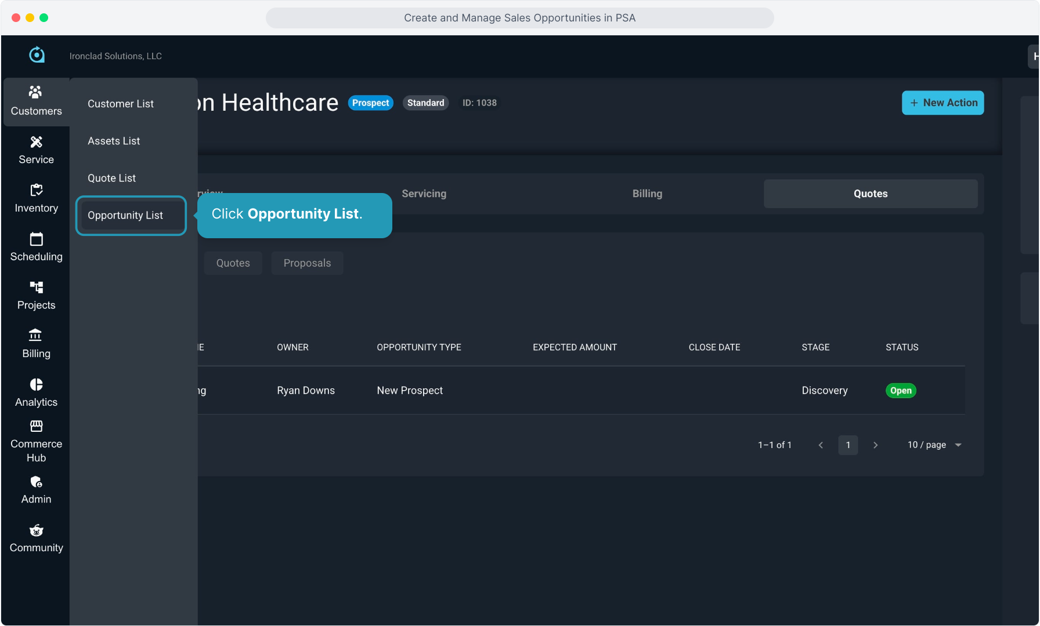Open Customer List from the menu
This screenshot has width=1040, height=626.
[121, 104]
